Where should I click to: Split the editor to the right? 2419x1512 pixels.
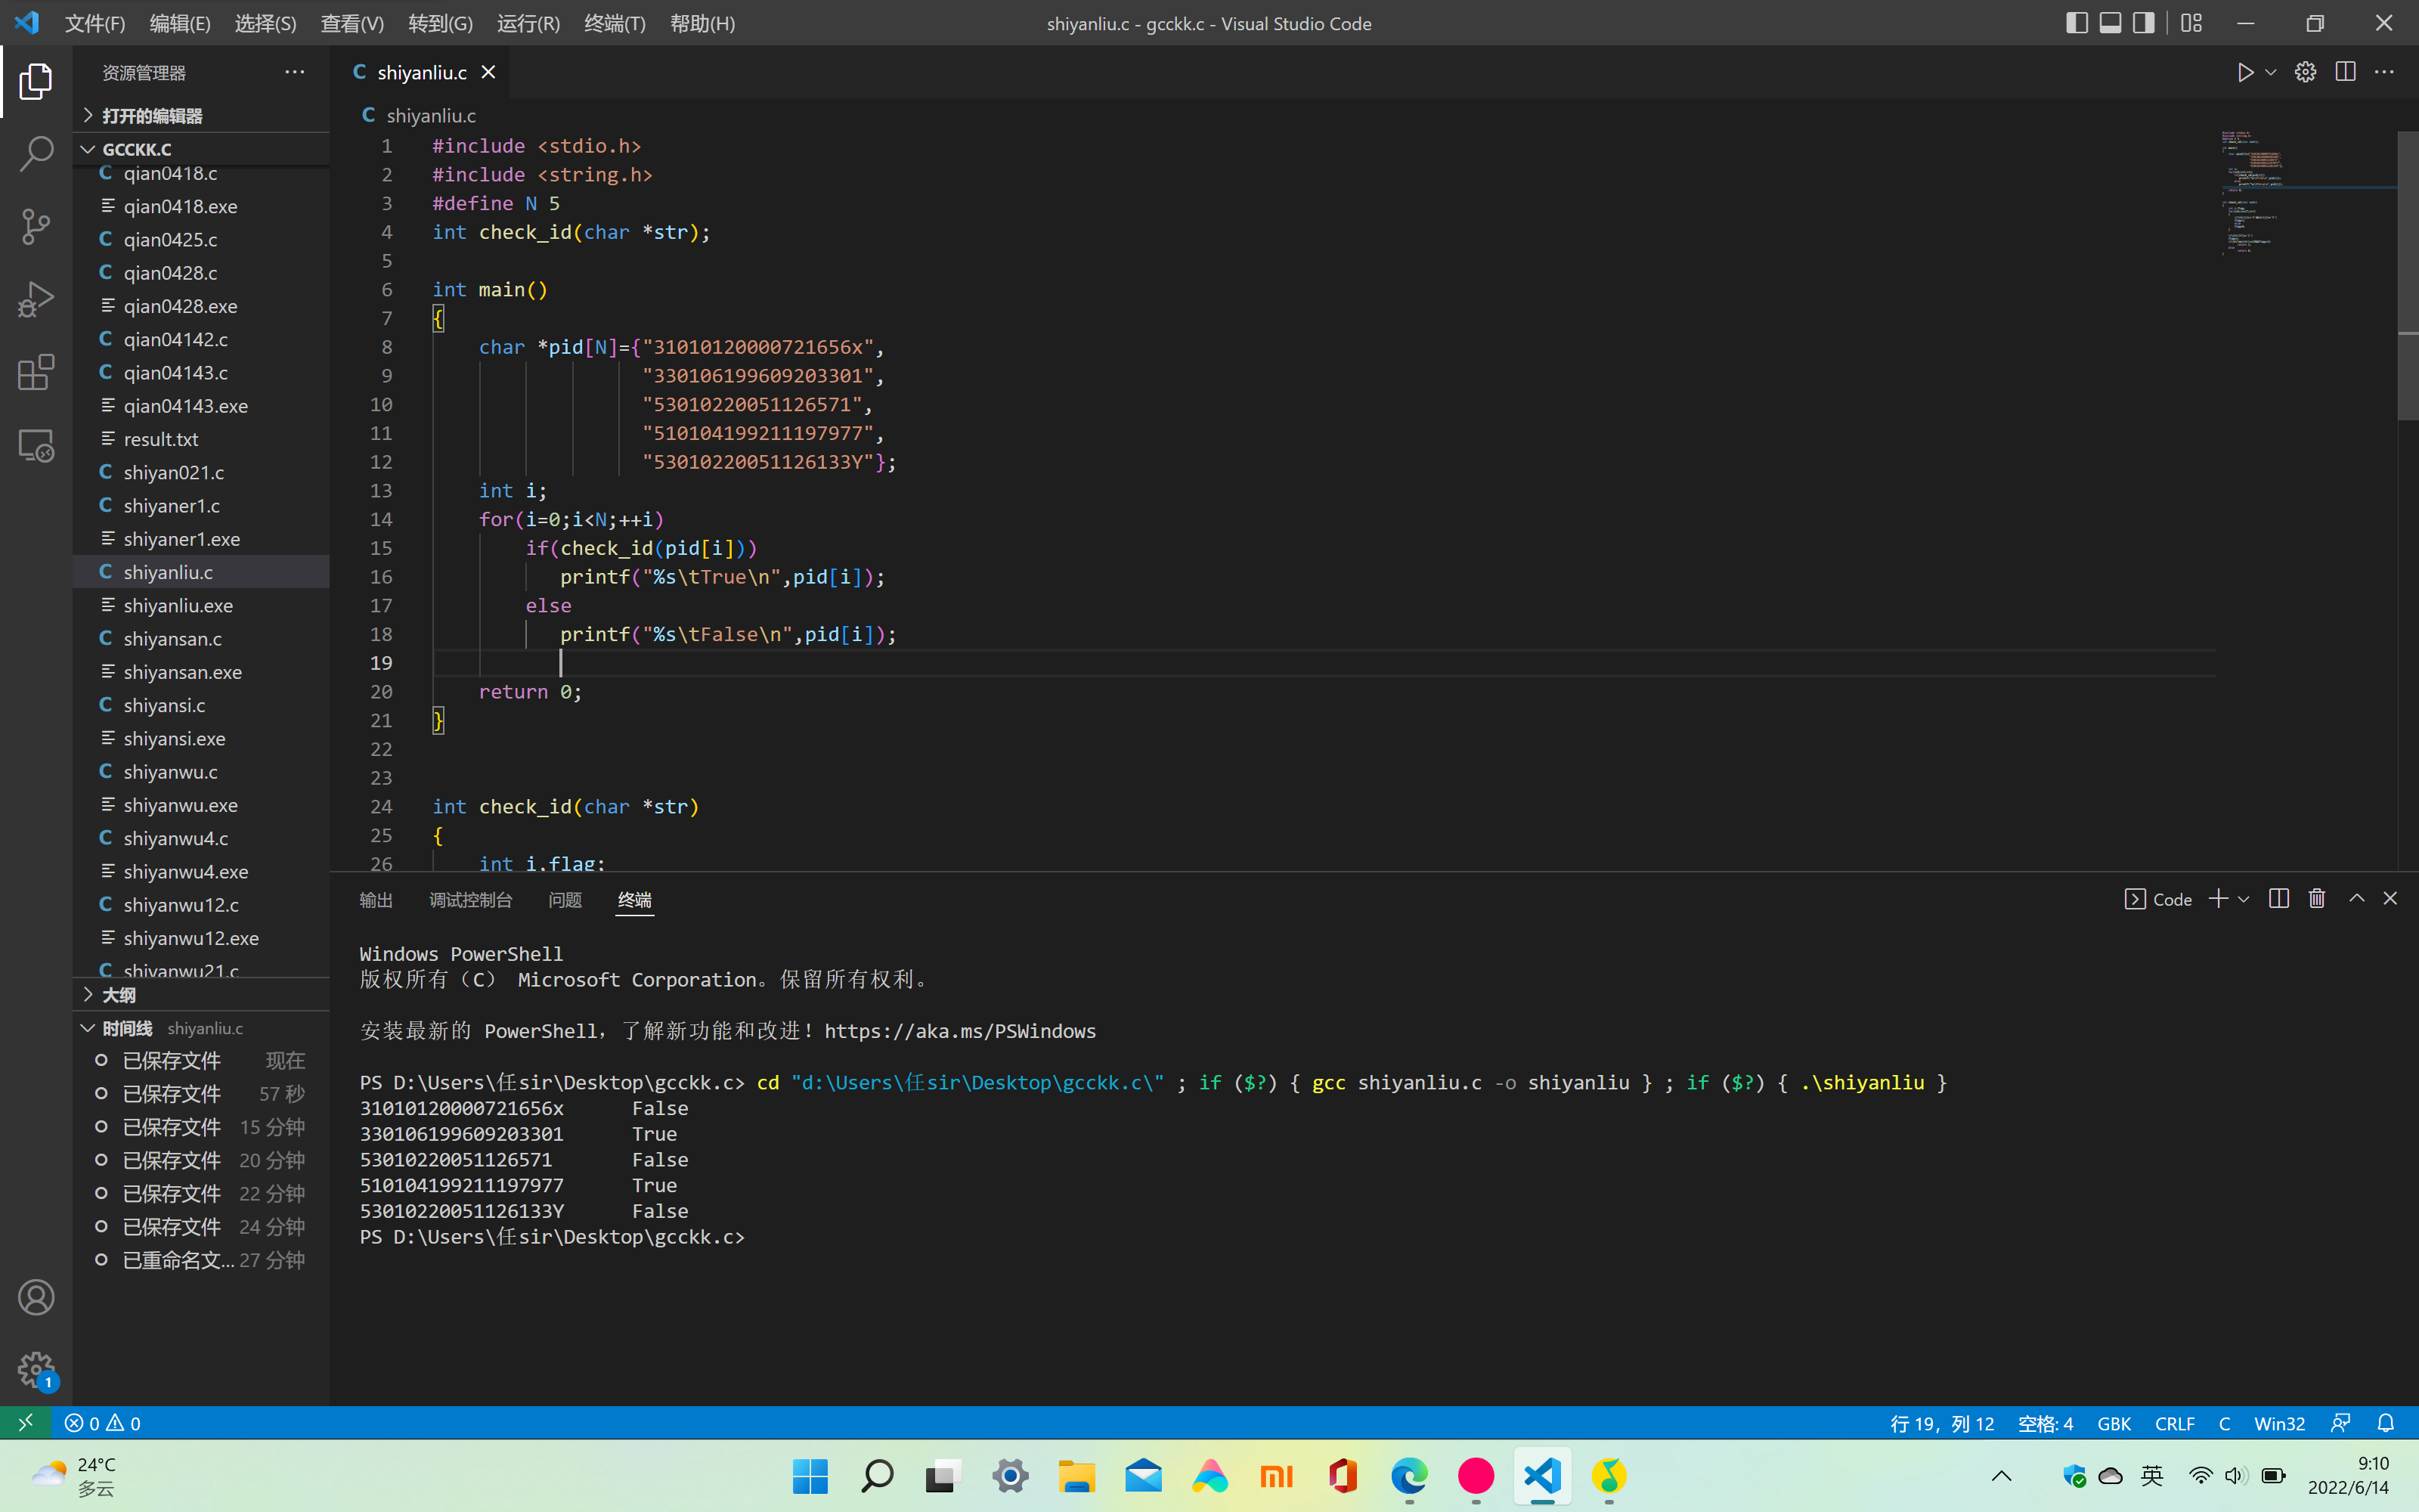click(x=2345, y=72)
